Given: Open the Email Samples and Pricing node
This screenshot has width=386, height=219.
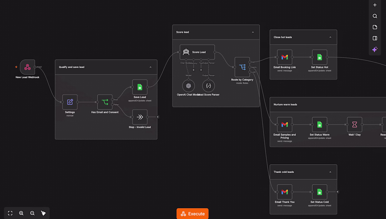Looking at the screenshot, I should [285, 125].
